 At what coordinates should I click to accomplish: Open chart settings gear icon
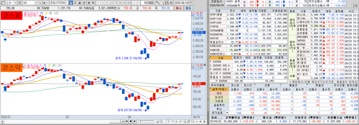tap(171, 3)
